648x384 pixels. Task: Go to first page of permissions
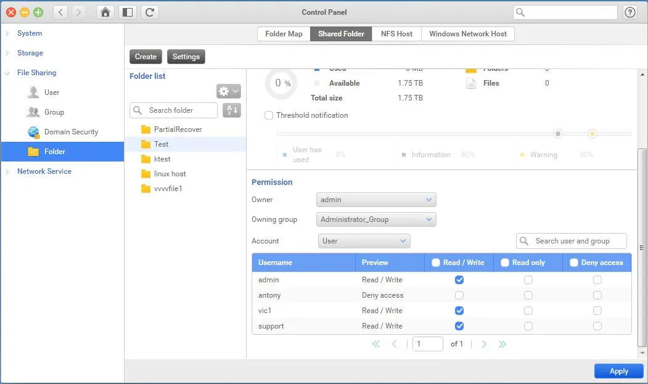click(376, 344)
